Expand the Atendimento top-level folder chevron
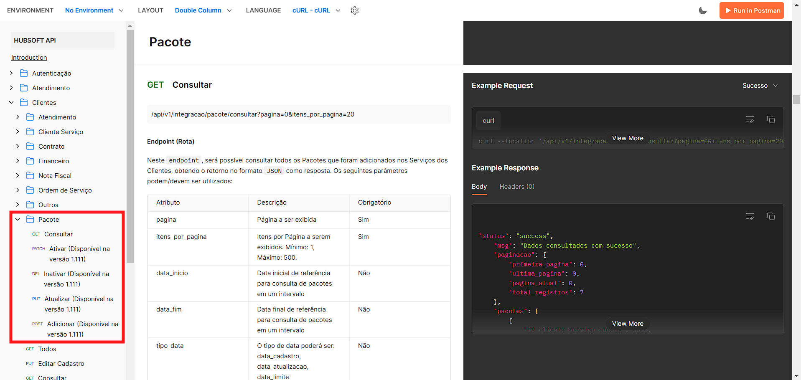Image resolution: width=801 pixels, height=380 pixels. [x=11, y=88]
